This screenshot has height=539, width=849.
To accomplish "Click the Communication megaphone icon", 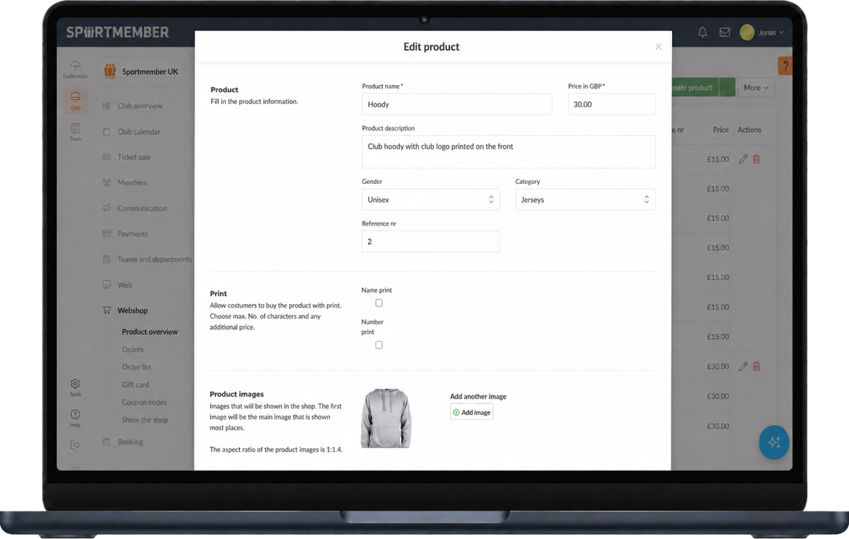I will click(107, 209).
